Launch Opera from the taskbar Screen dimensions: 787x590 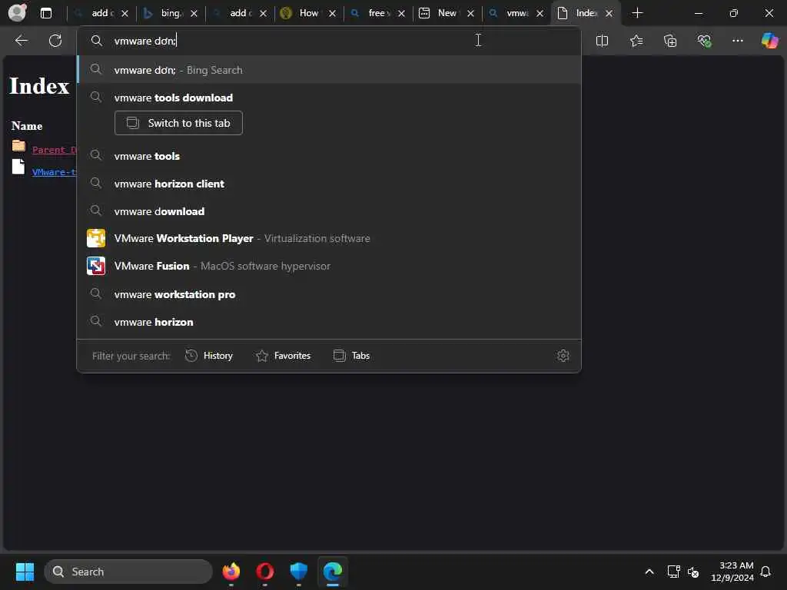tap(265, 572)
